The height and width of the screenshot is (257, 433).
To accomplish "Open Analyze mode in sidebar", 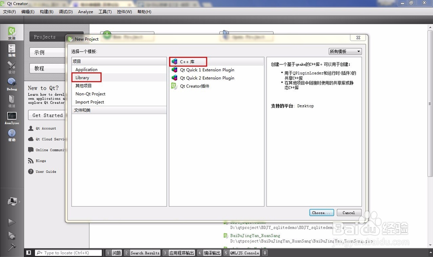I will point(12,118).
